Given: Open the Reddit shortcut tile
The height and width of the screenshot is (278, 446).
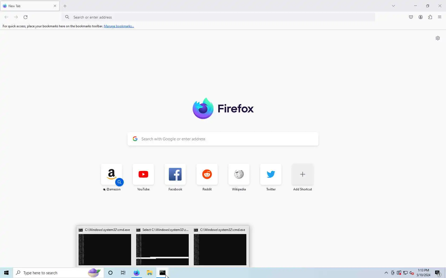Looking at the screenshot, I should tap(207, 174).
